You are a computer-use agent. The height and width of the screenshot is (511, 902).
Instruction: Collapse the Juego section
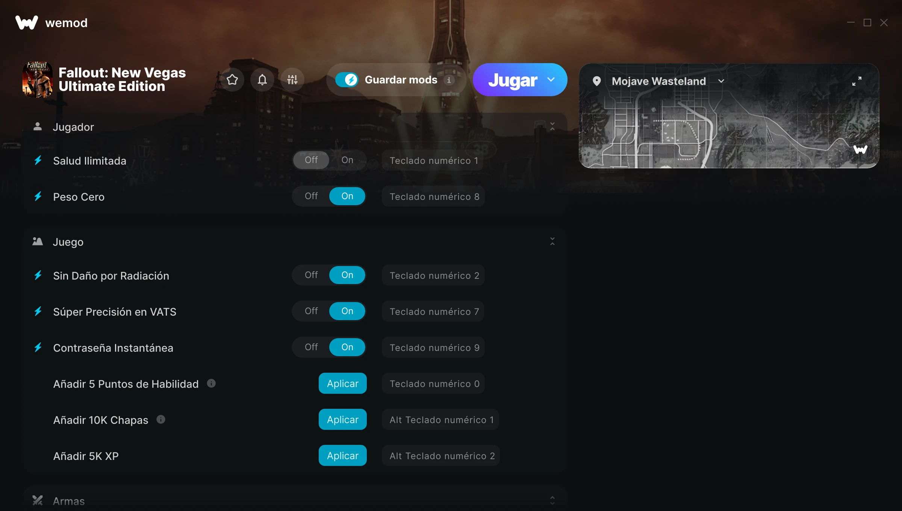tap(552, 241)
